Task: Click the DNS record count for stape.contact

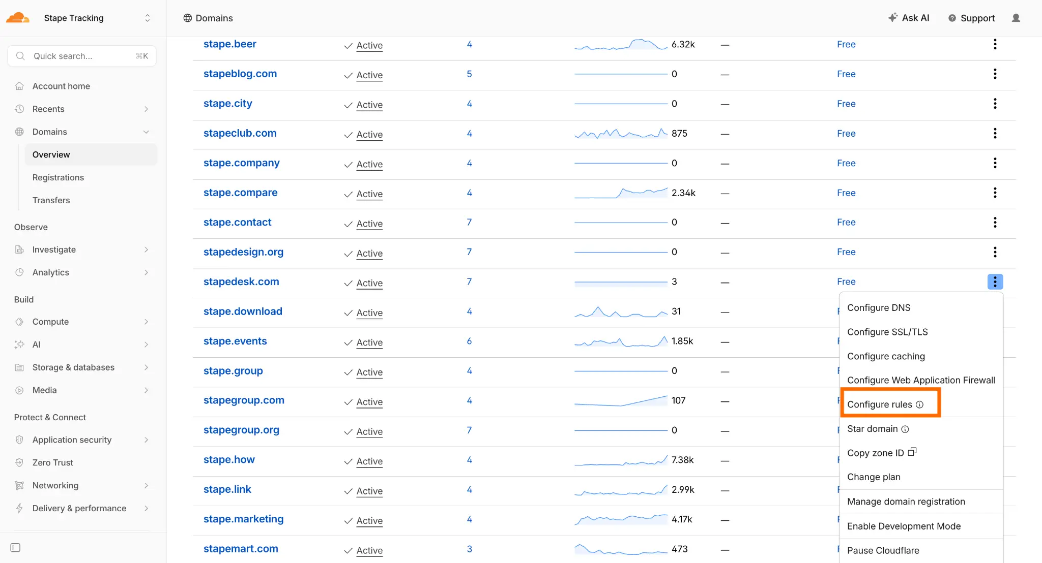Action: click(x=469, y=222)
